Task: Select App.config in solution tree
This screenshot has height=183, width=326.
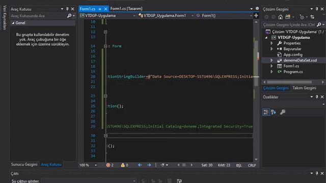Action: coord(293,55)
